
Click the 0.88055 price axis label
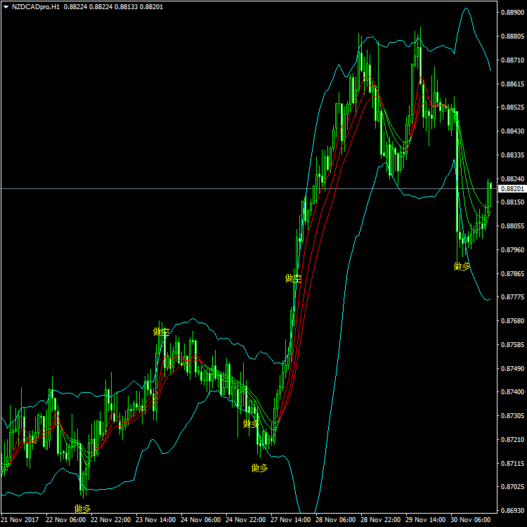(512, 226)
